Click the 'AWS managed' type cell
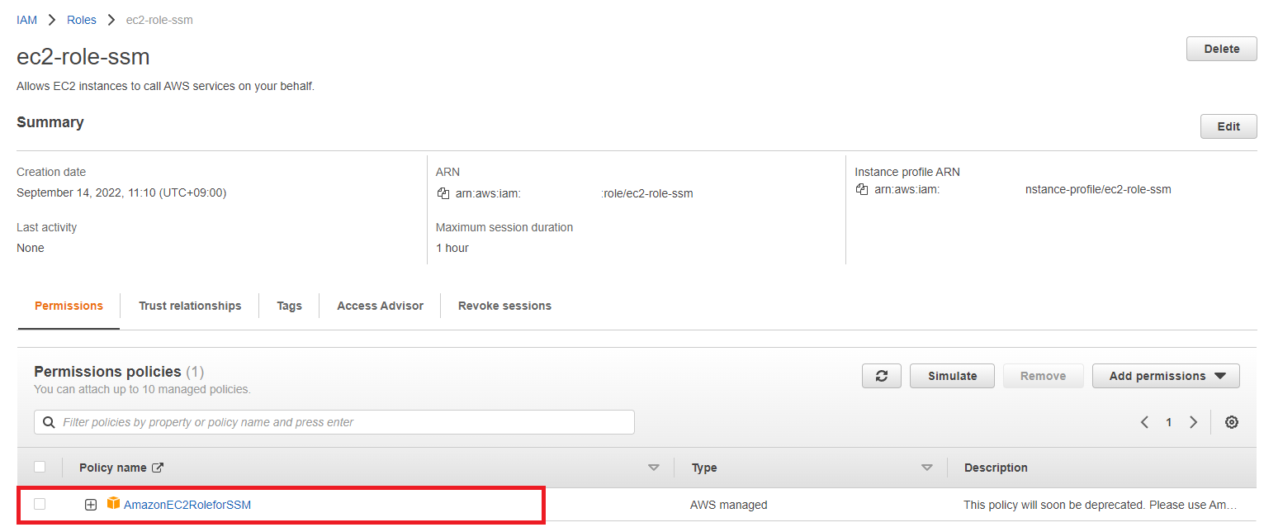The width and height of the screenshot is (1264, 532). pyautogui.click(x=729, y=505)
